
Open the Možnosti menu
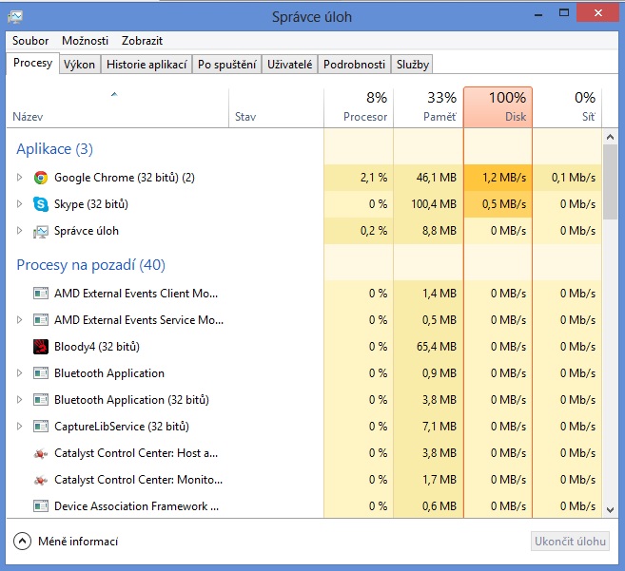85,41
